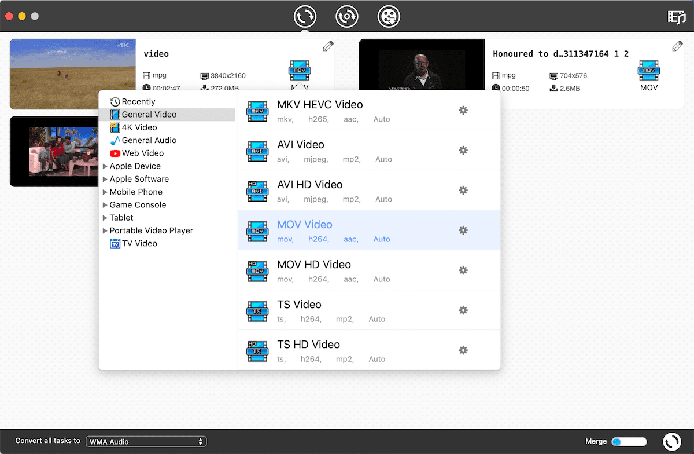Open the Convert tab icon in top toolbar
The image size is (694, 454).
coord(305,17)
